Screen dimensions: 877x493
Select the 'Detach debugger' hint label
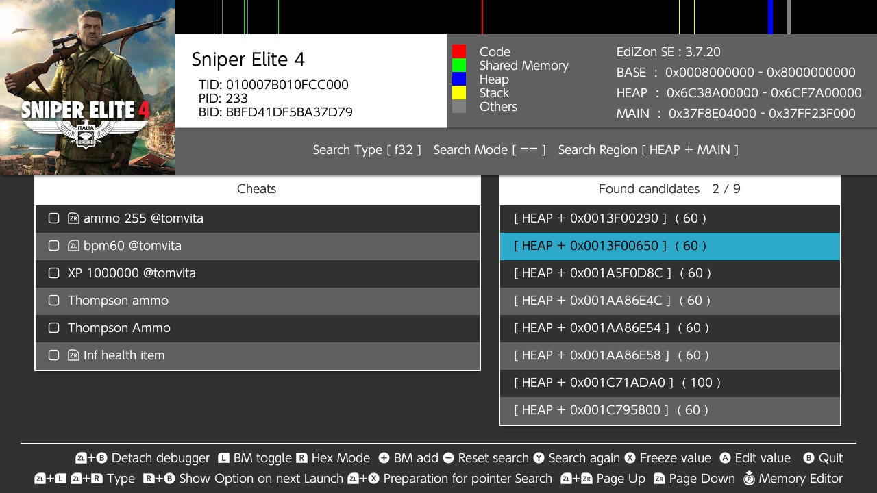[x=160, y=458]
